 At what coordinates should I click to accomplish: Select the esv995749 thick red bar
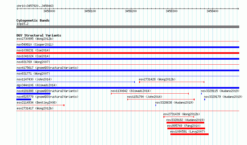pyautogui.click(x=186, y=128)
